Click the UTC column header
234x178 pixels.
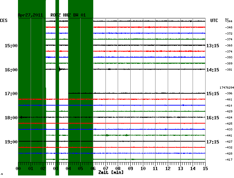tap(214, 21)
